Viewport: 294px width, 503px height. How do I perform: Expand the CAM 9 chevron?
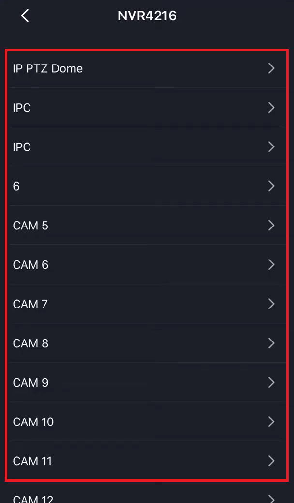(271, 383)
